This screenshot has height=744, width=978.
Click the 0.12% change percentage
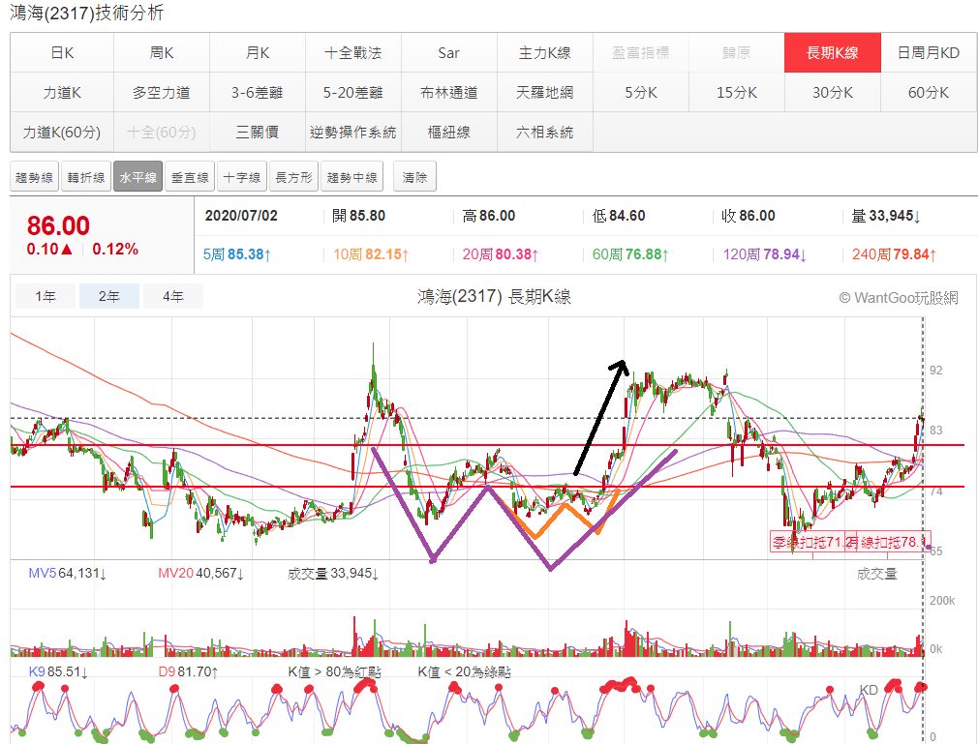pos(115,250)
